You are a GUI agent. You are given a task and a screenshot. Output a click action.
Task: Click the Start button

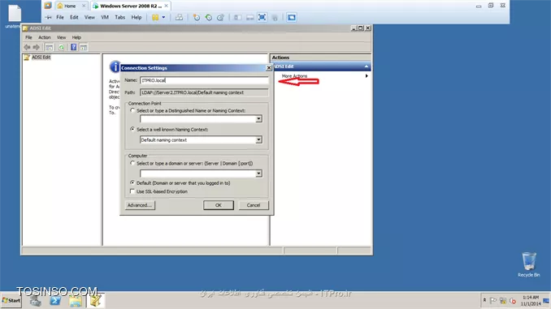tap(11, 301)
